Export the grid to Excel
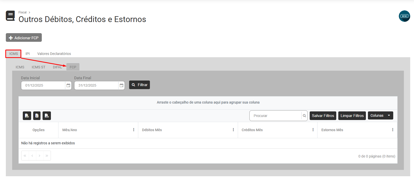 tap(37, 116)
